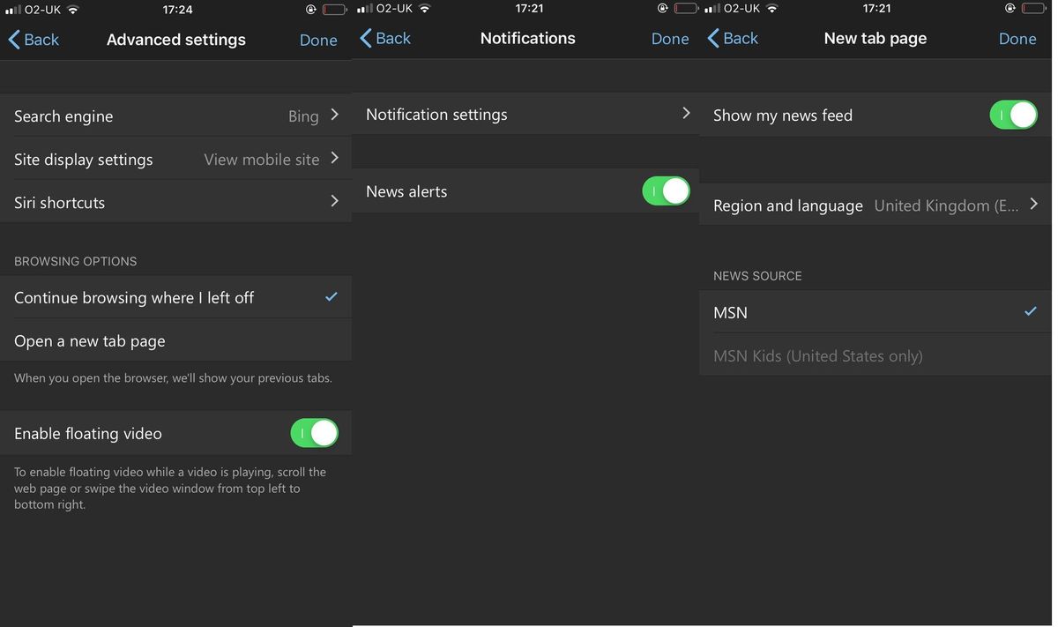Open Site display settings

point(176,159)
